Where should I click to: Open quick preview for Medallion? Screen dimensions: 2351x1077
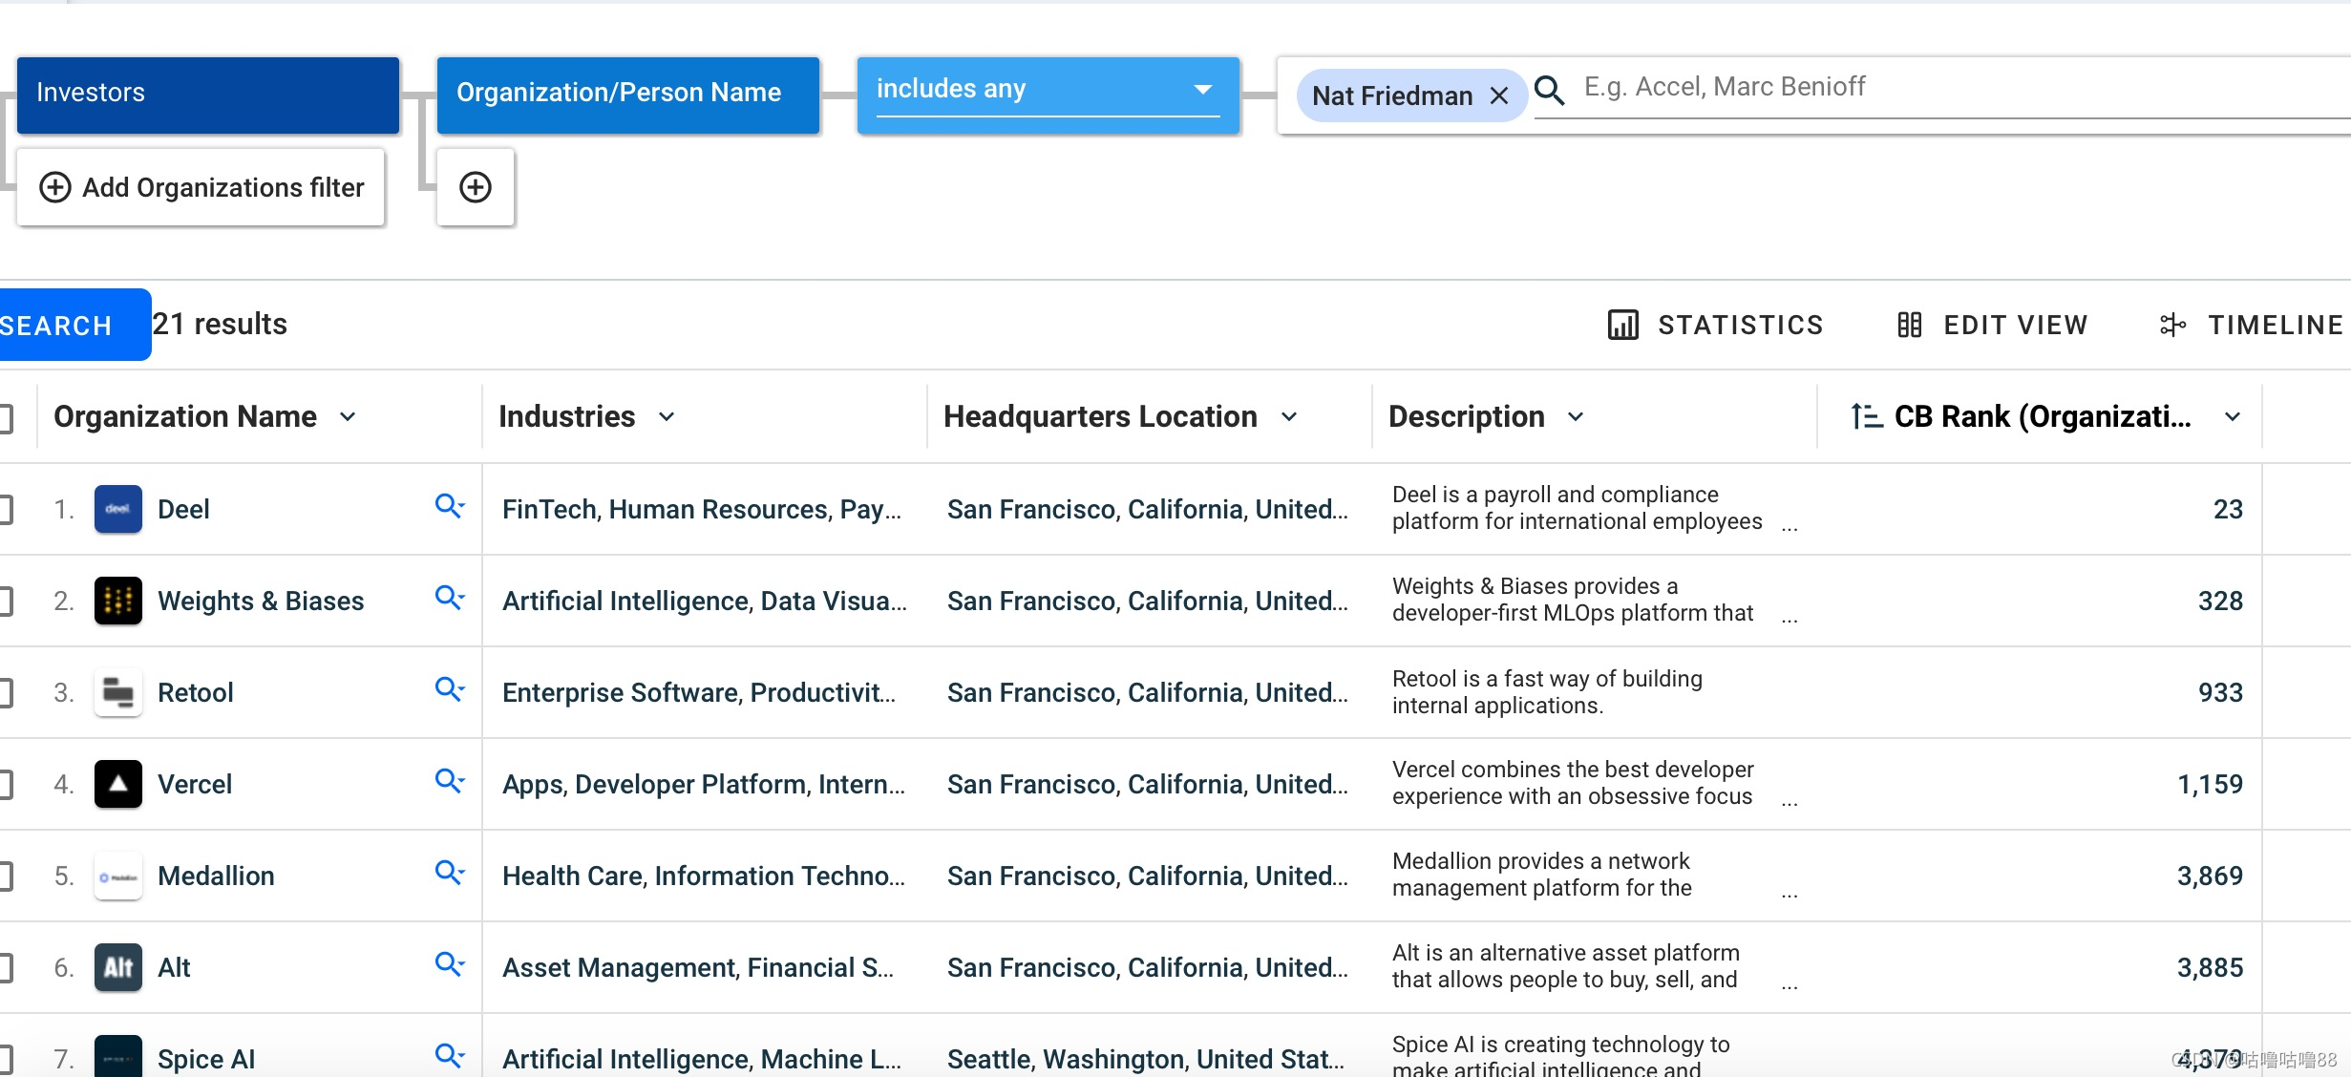click(x=449, y=872)
